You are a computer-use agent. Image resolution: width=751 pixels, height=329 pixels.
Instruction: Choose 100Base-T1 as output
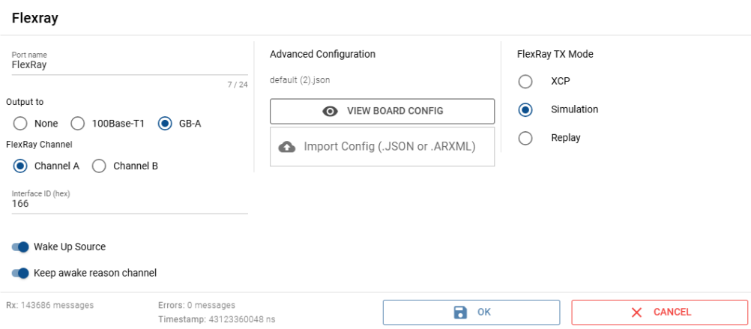pos(78,124)
